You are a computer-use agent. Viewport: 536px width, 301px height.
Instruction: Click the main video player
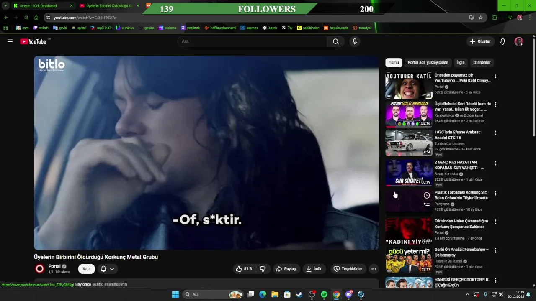[206, 153]
